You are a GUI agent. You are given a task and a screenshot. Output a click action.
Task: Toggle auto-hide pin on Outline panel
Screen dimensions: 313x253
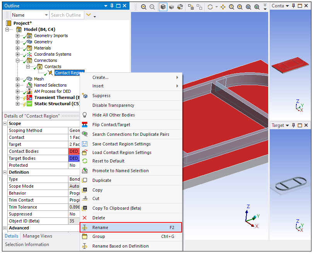[118, 6]
